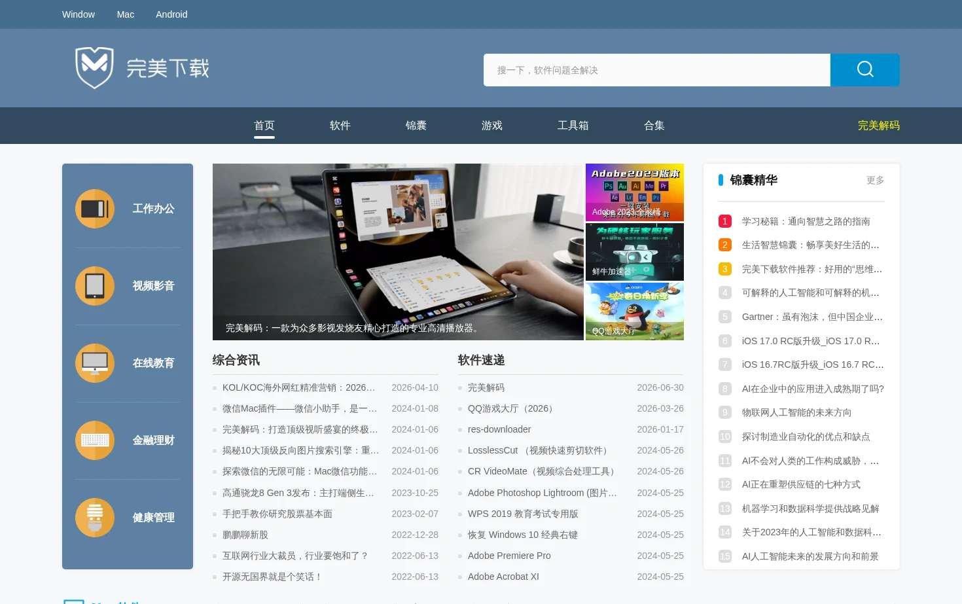Open AI正在重塑供应链的七种方式
The height and width of the screenshot is (604, 962).
pyautogui.click(x=801, y=485)
